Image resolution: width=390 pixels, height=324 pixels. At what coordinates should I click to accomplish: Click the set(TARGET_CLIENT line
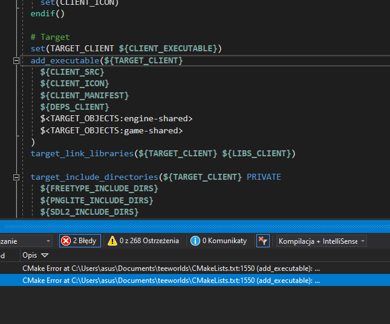(x=126, y=48)
